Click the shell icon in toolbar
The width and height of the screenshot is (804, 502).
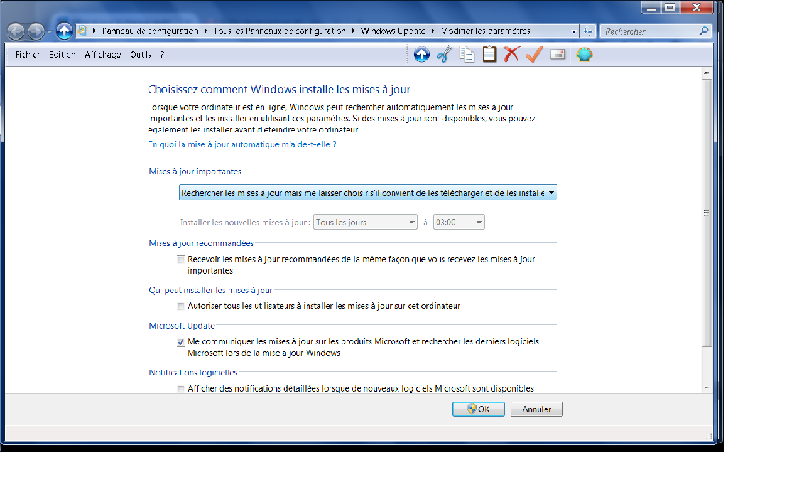pos(585,55)
